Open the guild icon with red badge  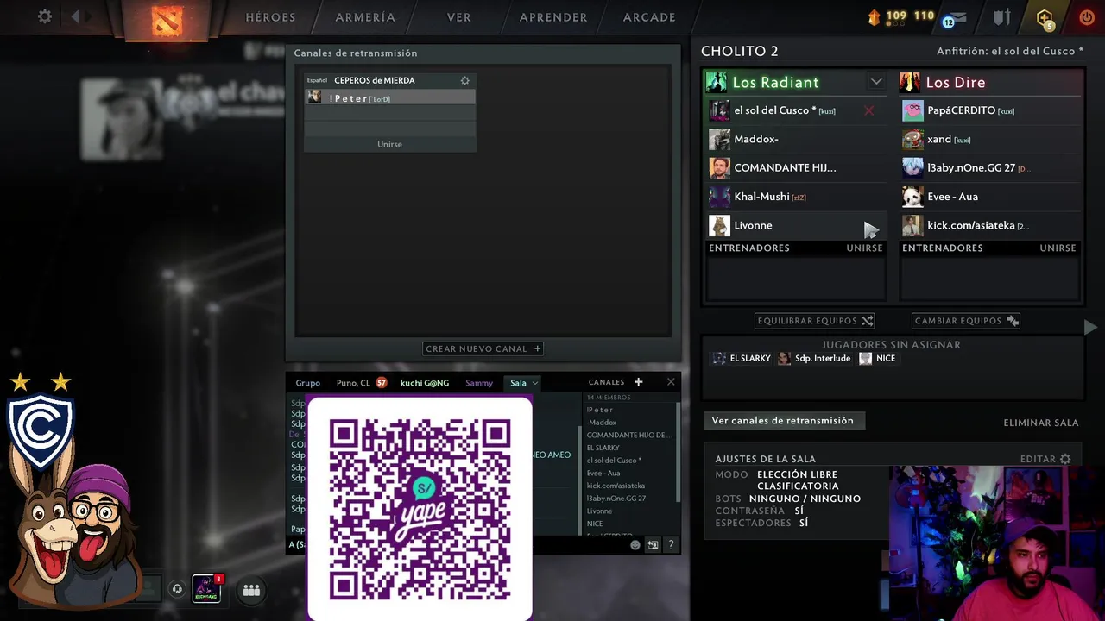point(206,588)
